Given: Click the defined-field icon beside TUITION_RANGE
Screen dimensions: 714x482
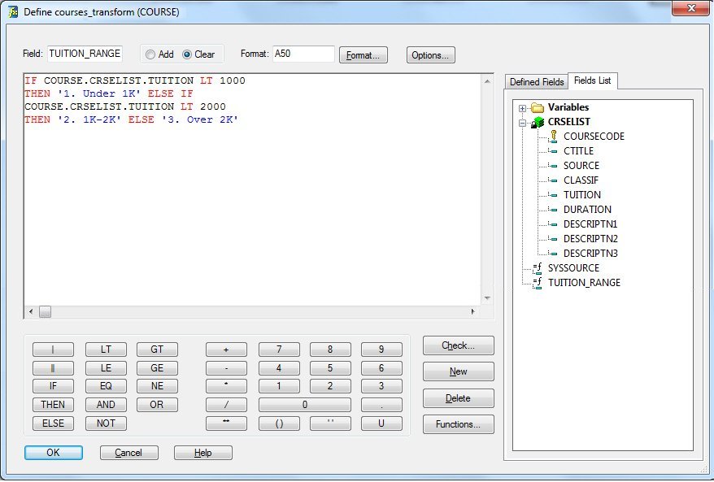Looking at the screenshot, I should pyautogui.click(x=538, y=283).
